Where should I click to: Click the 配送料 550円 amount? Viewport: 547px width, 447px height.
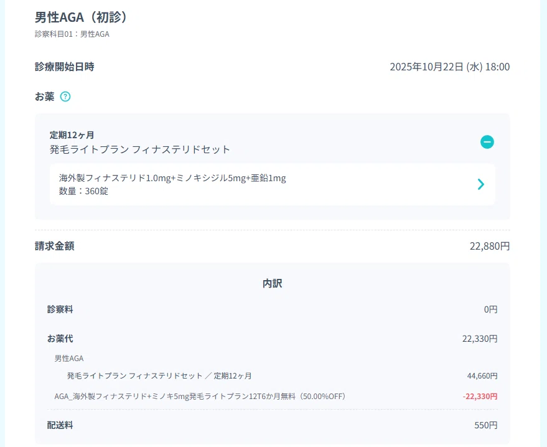485,425
